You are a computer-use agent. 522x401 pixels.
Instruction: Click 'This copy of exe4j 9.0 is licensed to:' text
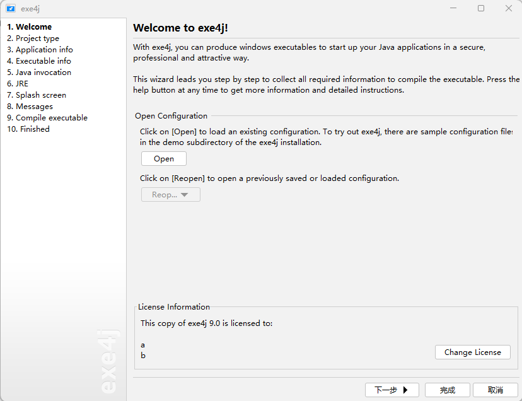point(206,323)
